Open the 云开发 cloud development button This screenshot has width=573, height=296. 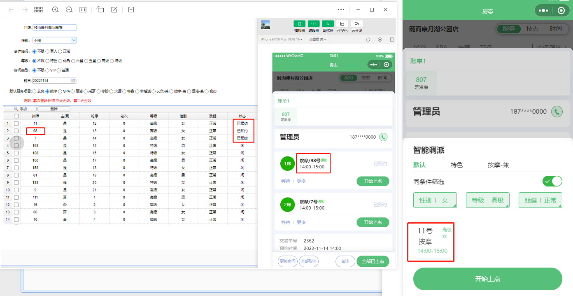356,23
